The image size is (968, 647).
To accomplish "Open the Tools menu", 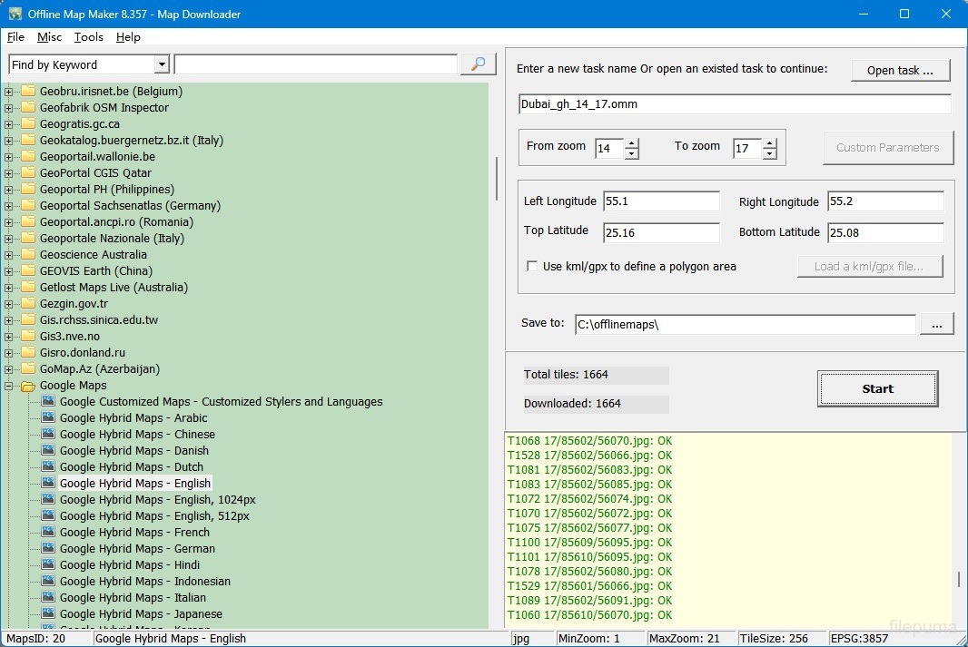I will pyautogui.click(x=89, y=37).
